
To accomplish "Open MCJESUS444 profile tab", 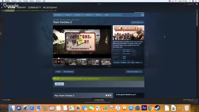I will pos(50,7).
